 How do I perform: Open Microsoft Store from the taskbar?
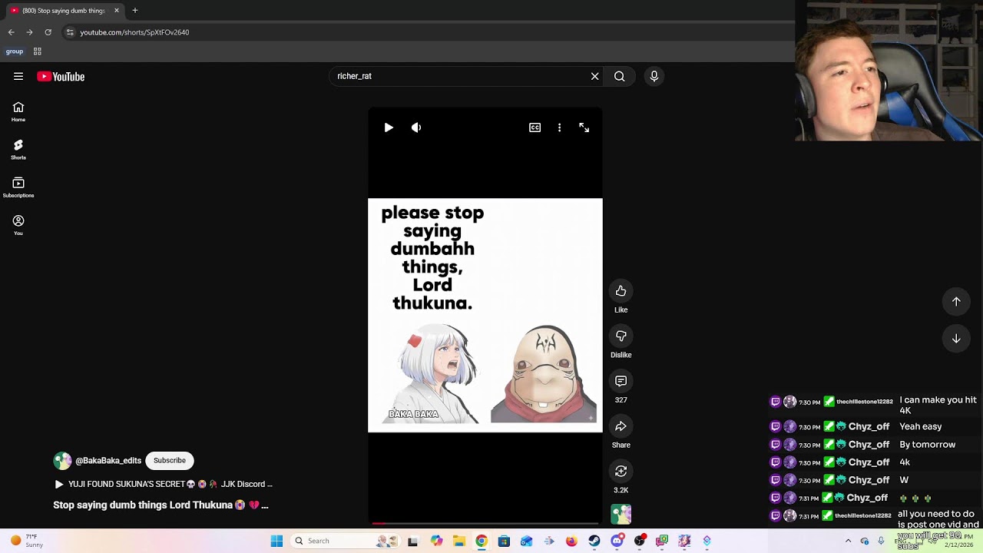click(x=504, y=541)
